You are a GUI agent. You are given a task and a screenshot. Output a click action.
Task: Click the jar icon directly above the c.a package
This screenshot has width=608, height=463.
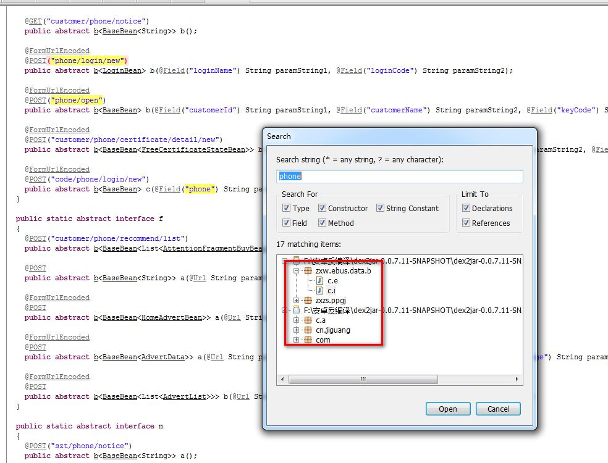click(x=296, y=311)
